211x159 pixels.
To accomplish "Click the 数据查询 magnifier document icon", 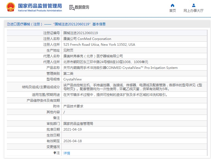I will pyautogui.click(x=72, y=7).
